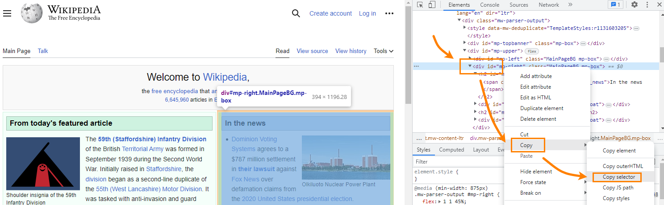Open the View history page tab
The image size is (664, 205).
pos(351,51)
